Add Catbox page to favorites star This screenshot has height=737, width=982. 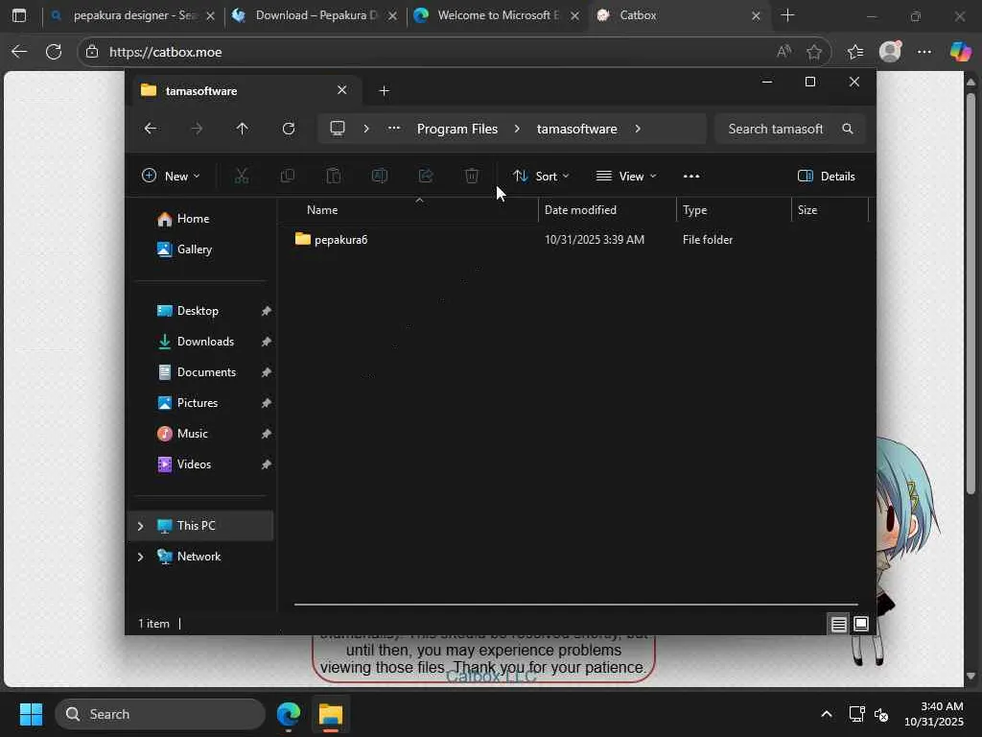click(x=814, y=52)
